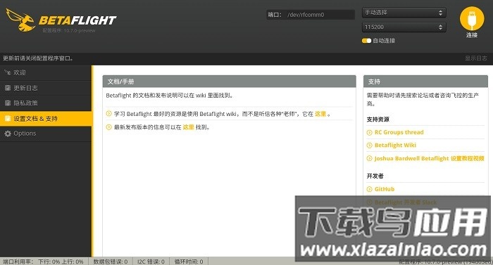493x265 pixels.
Task: Toggle the auto-connect (自动连接) switch
Action: (366, 41)
